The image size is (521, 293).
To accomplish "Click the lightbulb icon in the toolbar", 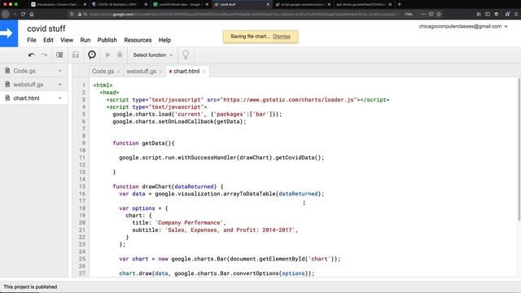I will click(x=186, y=55).
